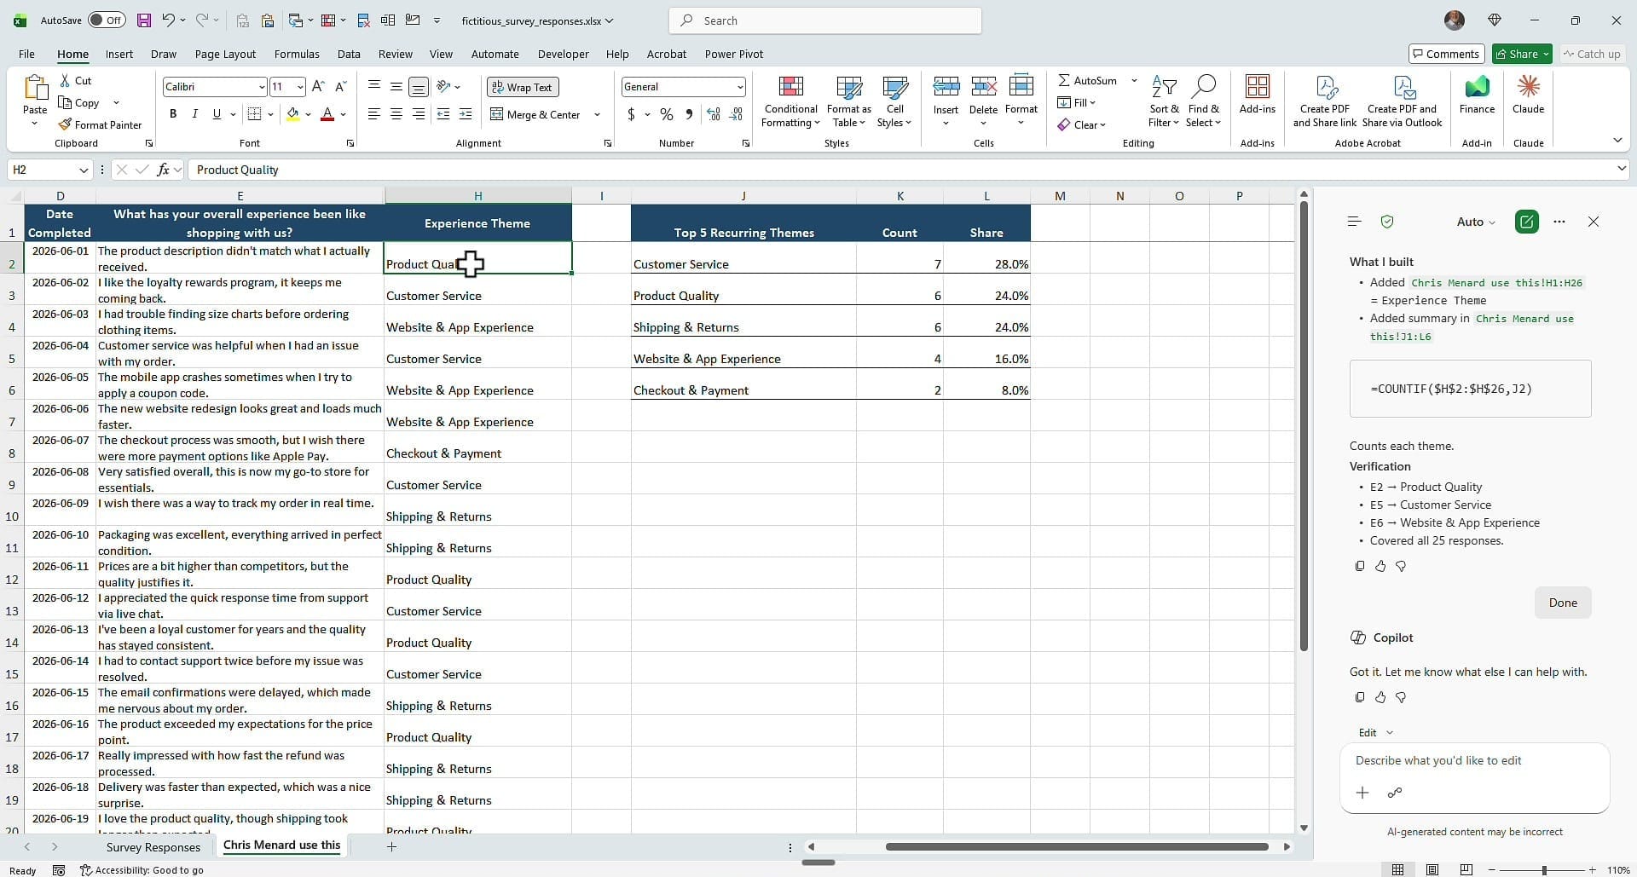This screenshot has height=877, width=1637.
Task: Expand Merge & Center options arrow
Action: pos(597,114)
